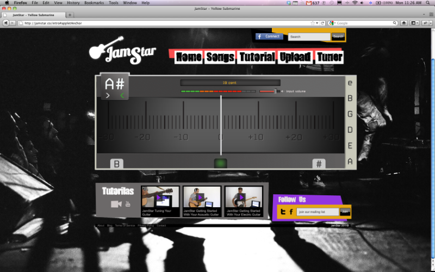The width and height of the screenshot is (435, 272).
Task: Open the new tab plus button
Action: tap(70, 15)
